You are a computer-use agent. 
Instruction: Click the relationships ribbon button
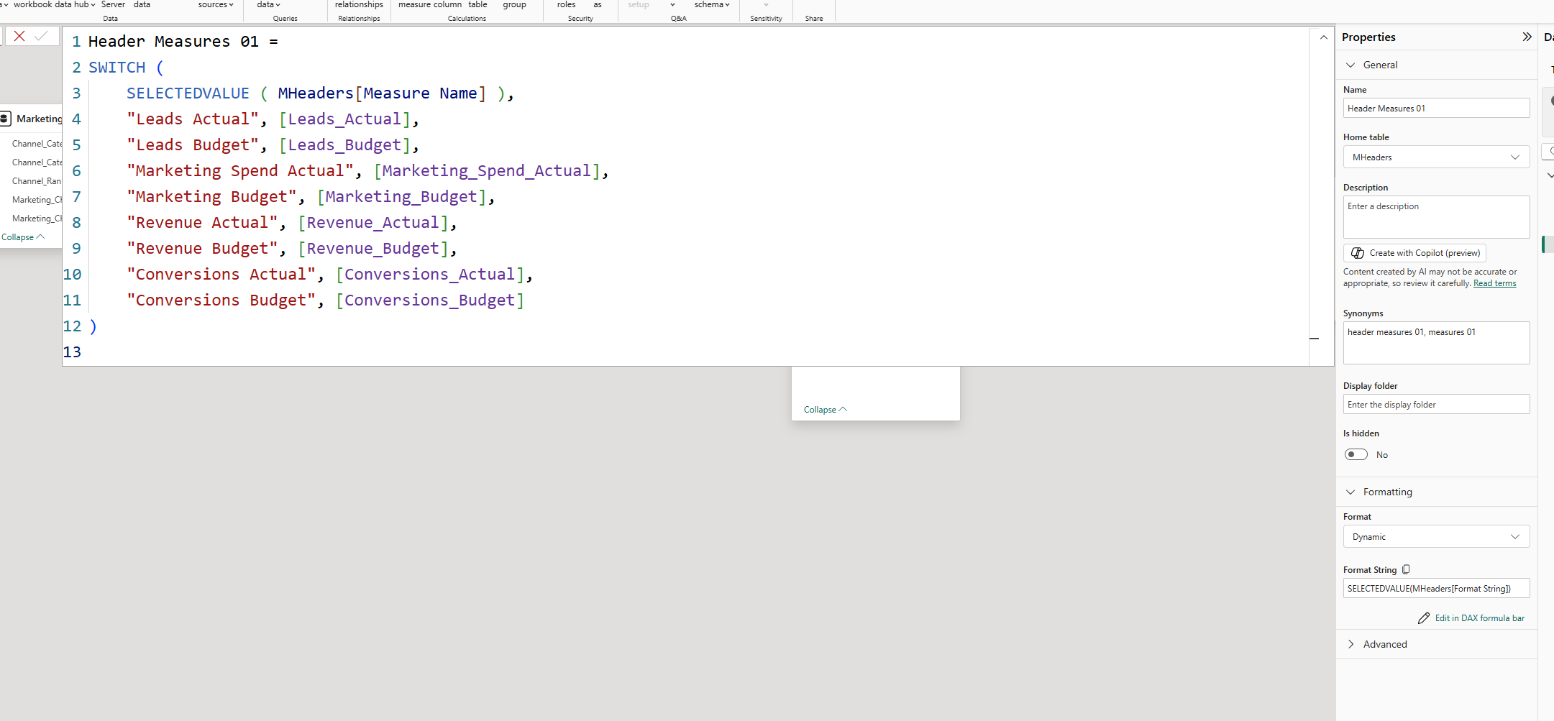point(359,4)
